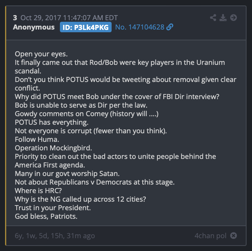Click the "Where is HRC?" line
Viewport: 252px width, 251px height.
(x=38, y=191)
